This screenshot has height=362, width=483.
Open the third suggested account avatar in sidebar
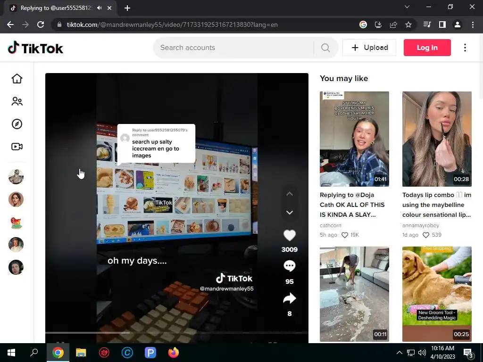(x=16, y=222)
